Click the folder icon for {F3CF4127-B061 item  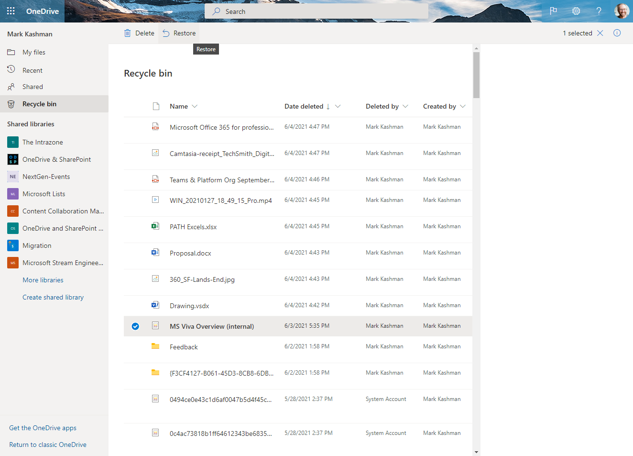point(155,373)
